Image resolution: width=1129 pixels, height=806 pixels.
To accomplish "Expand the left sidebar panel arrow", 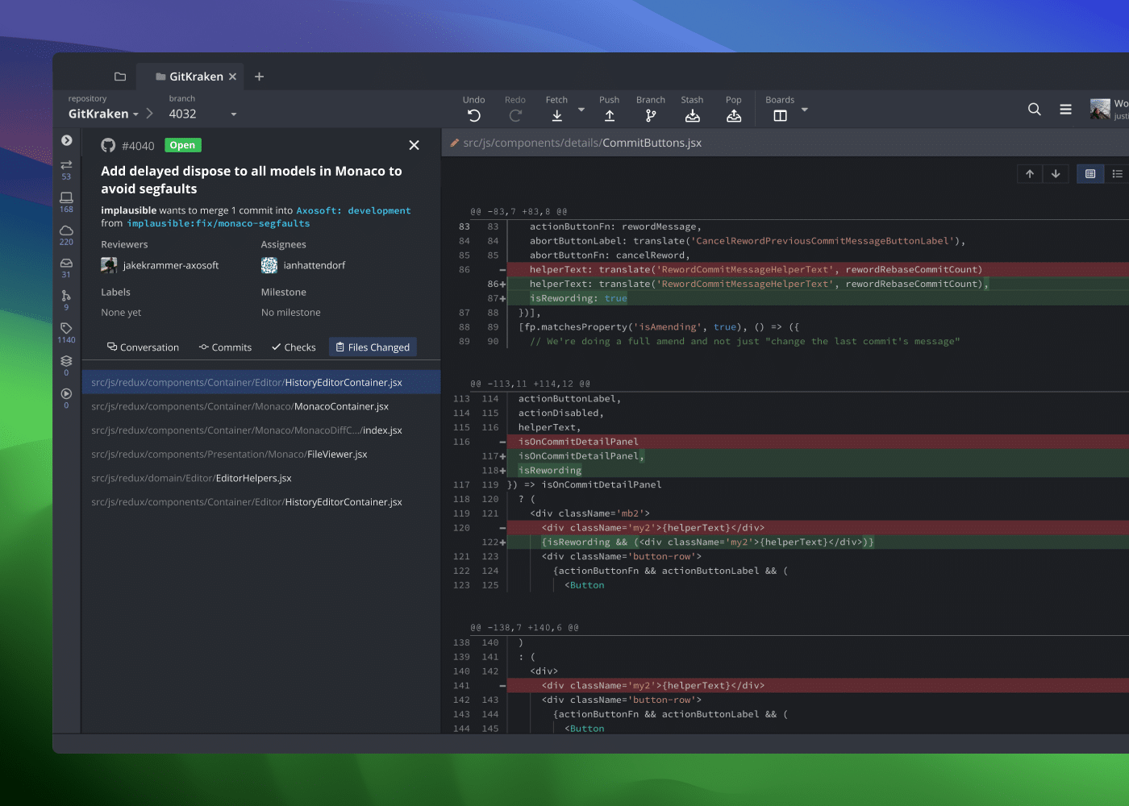I will (66, 140).
